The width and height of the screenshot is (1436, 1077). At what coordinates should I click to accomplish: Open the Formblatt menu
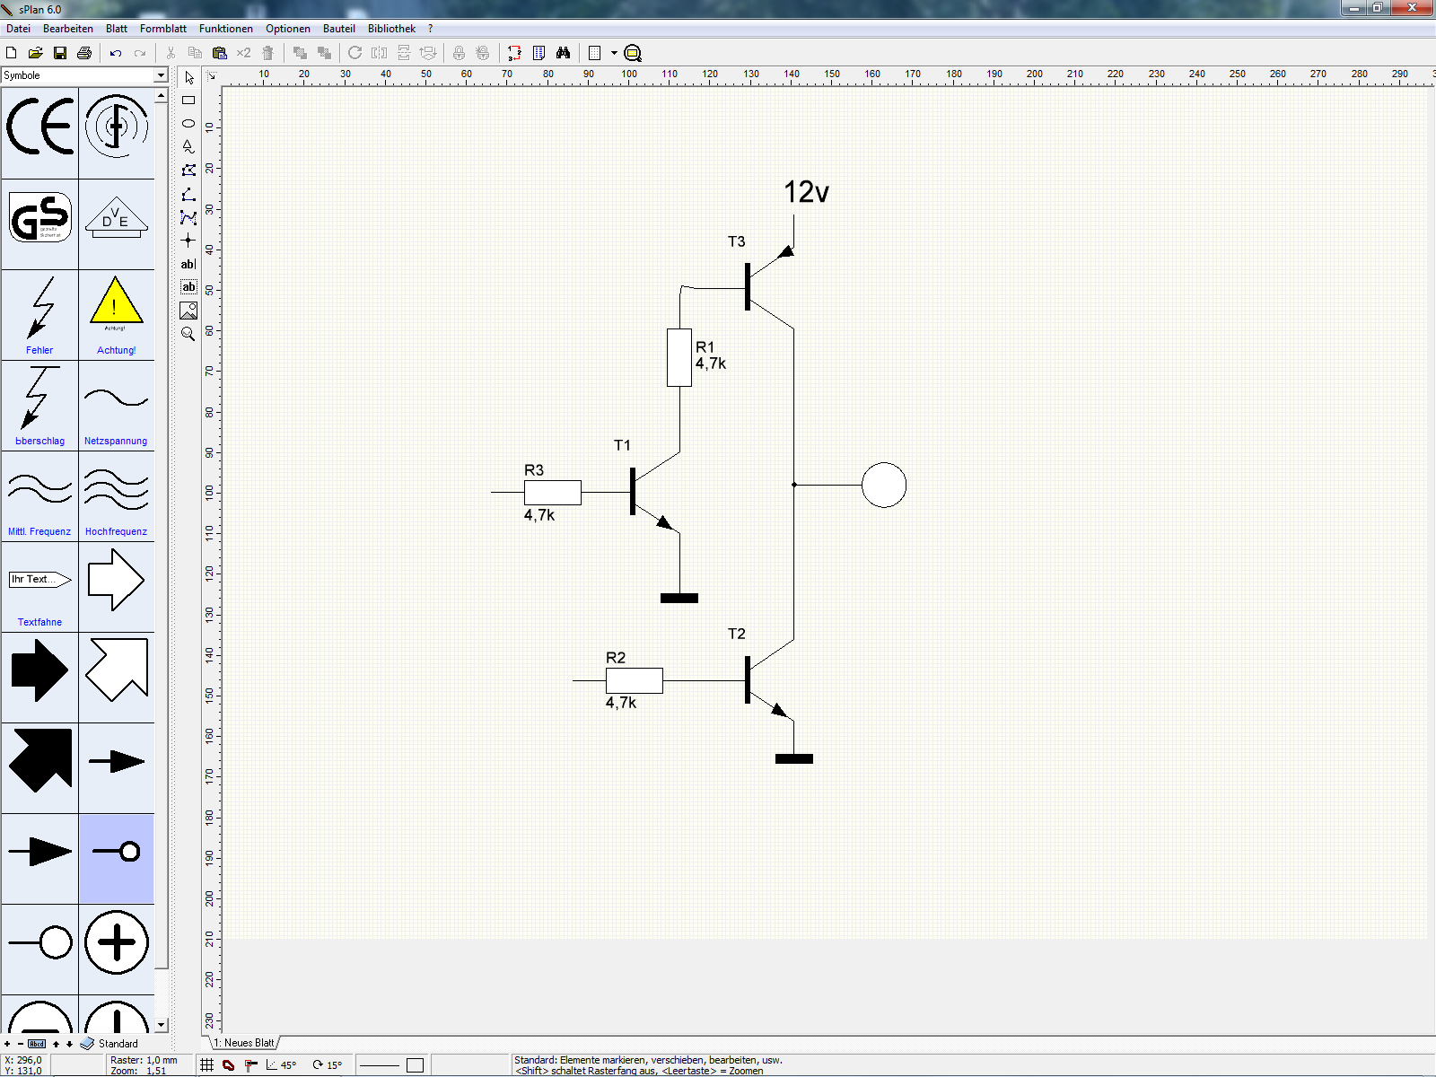click(163, 29)
